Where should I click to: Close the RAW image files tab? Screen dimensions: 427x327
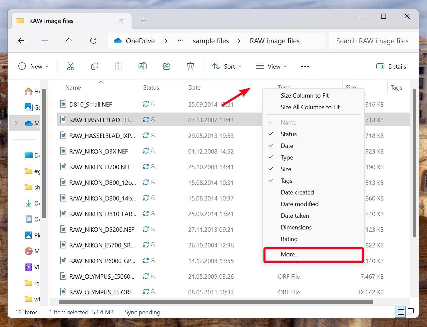click(x=121, y=21)
